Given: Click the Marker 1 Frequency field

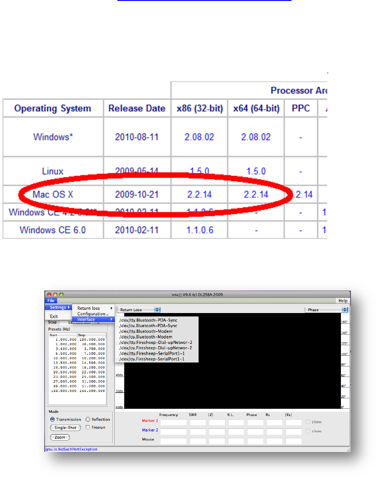Looking at the screenshot, I should tap(174, 422).
